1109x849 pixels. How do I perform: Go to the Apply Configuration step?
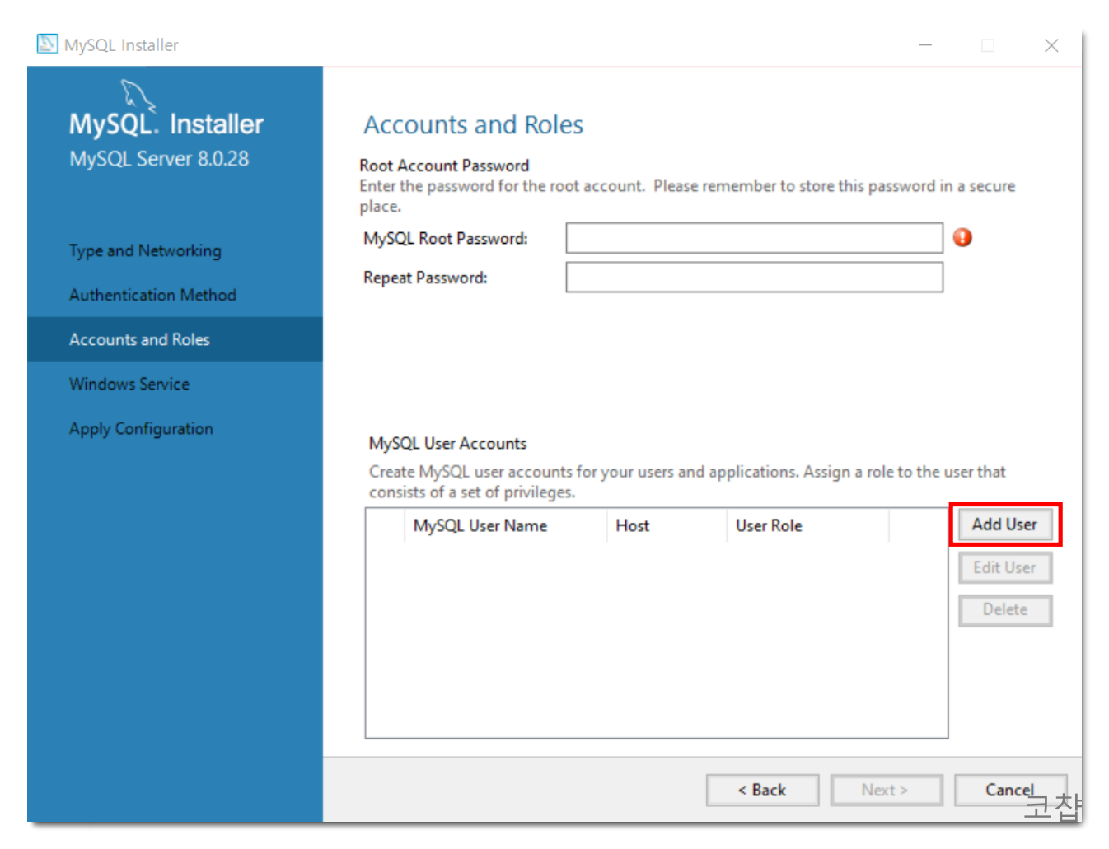pyautogui.click(x=141, y=429)
